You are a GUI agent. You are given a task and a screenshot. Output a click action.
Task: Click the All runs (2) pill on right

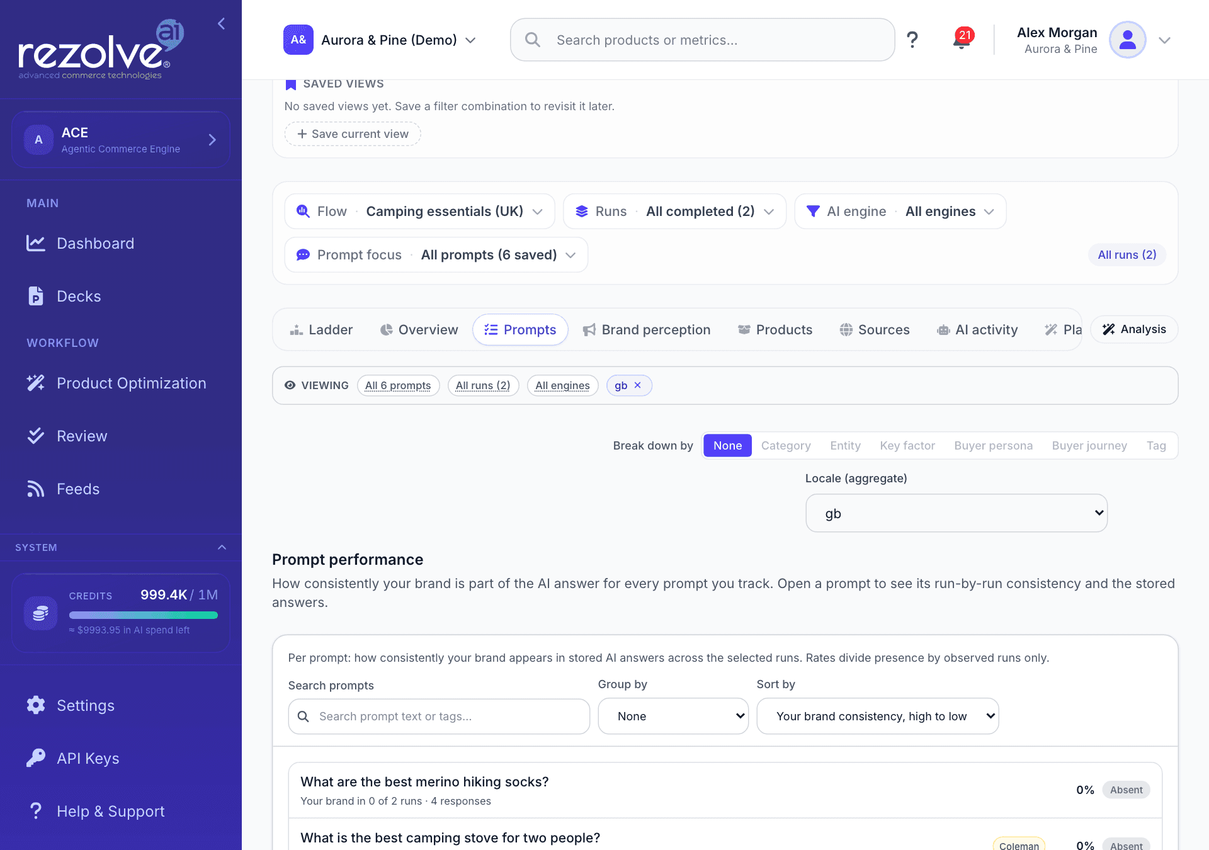tap(1127, 254)
